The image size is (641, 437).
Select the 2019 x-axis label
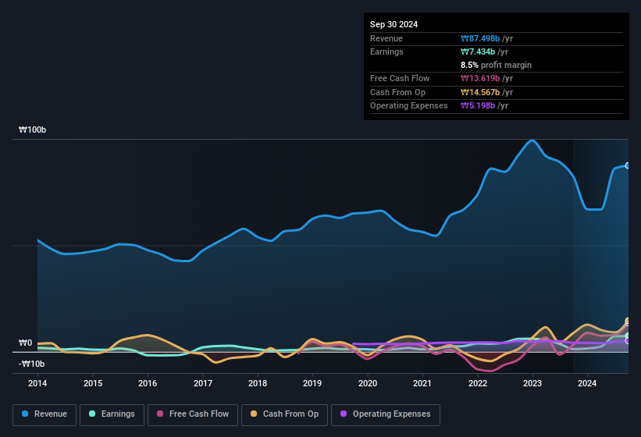point(312,383)
